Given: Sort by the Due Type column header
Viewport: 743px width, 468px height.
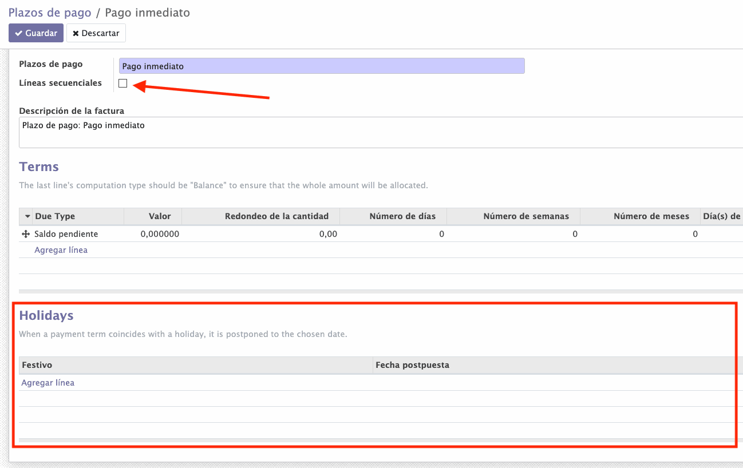Looking at the screenshot, I should (55, 216).
